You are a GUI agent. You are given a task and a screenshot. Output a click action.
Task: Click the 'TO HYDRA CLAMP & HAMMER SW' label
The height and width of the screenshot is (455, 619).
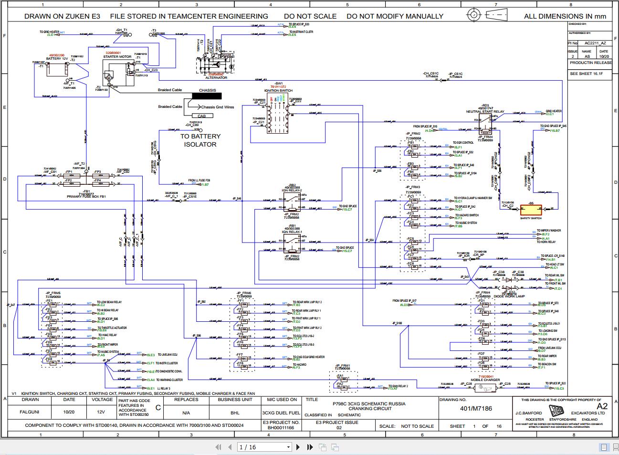pos(472,198)
